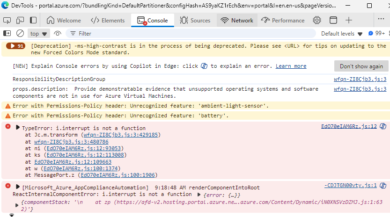
Task: Focus the console Filter field
Action: click(x=191, y=34)
